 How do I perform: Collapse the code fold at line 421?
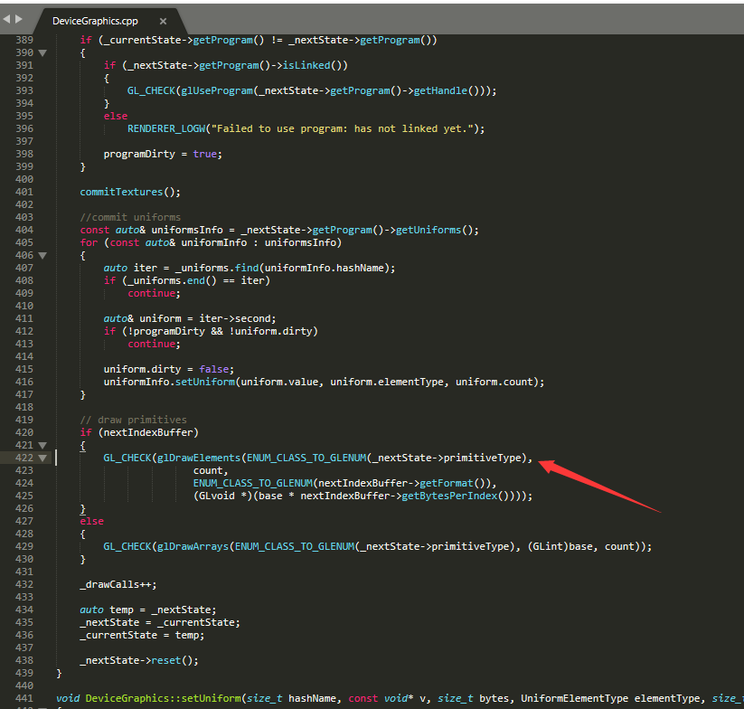point(42,445)
